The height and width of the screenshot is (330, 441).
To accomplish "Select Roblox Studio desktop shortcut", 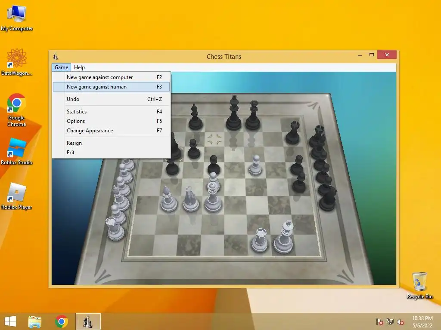I will pyautogui.click(x=17, y=151).
